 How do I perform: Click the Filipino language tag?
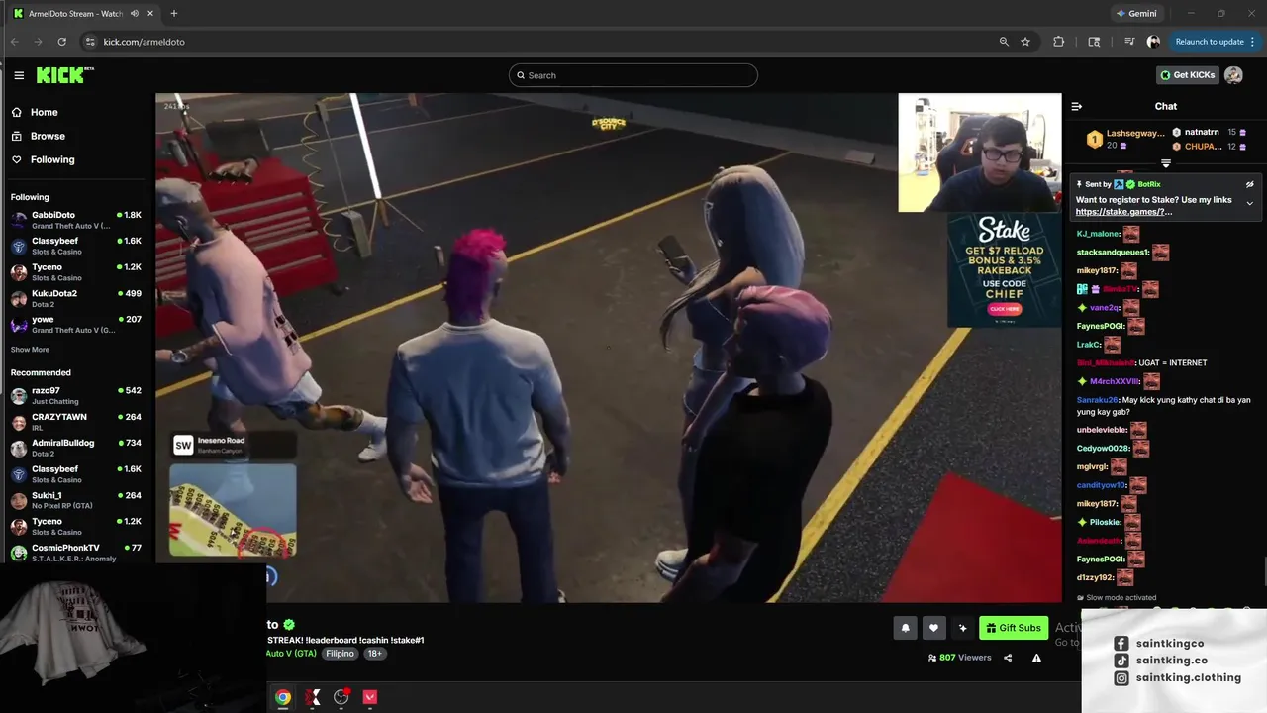[340, 654]
